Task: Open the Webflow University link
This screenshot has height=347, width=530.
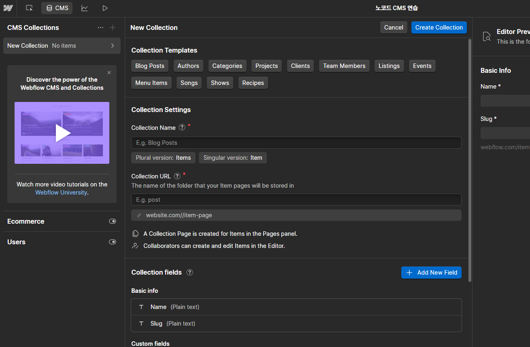Action: (61, 193)
